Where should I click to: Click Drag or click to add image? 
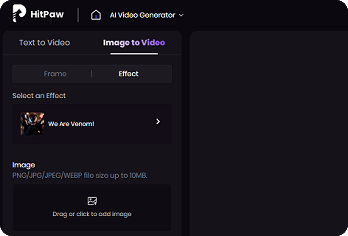point(92,214)
